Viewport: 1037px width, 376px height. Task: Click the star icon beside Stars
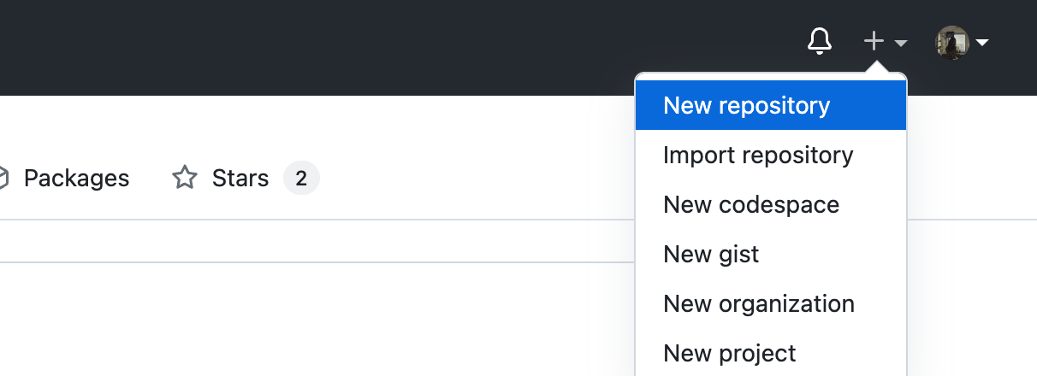[185, 178]
